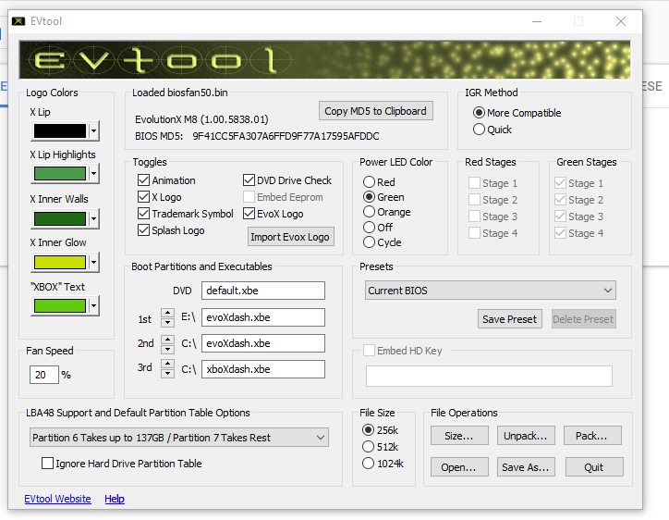Click the Open... button
Image resolution: width=669 pixels, height=520 pixels.
pos(459,467)
